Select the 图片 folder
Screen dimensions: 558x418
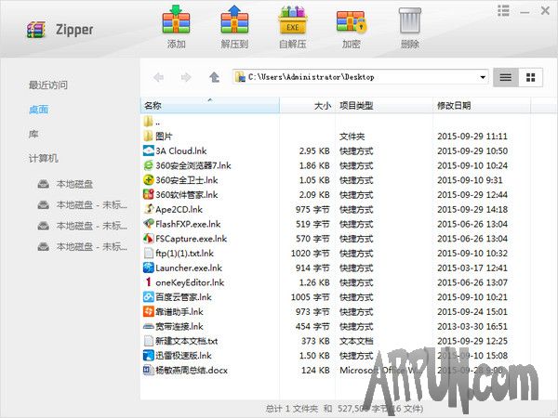(x=158, y=137)
